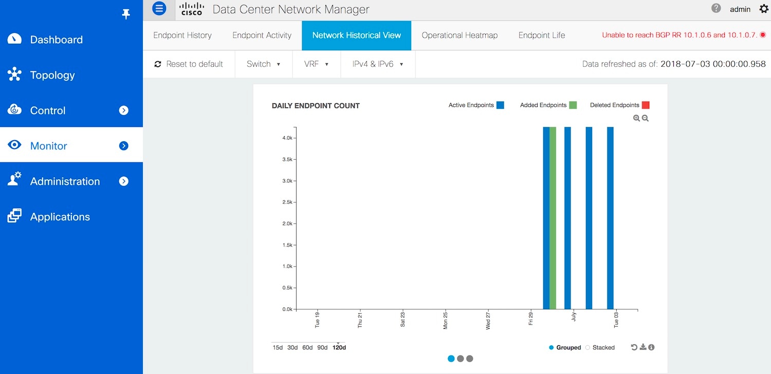Pin the sidebar with the pin icon
Viewport: 771px width, 374px height.
(125, 13)
